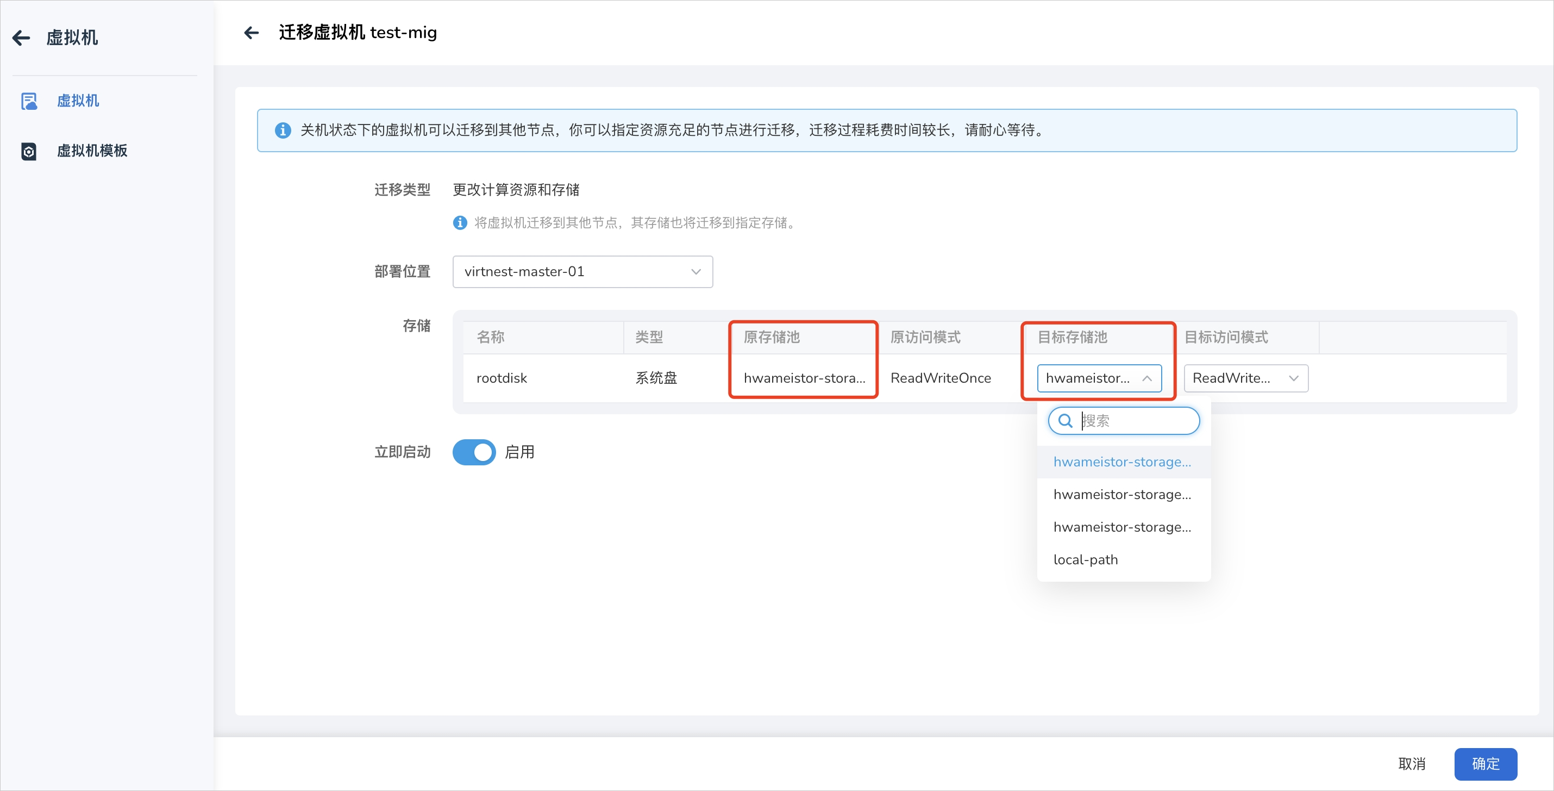
Task: Click the 取消 button
Action: [1412, 764]
